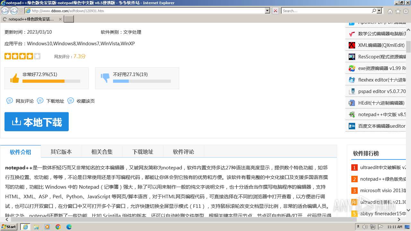Switch to the 其它版本 tab
This screenshot has width=411, height=231.
[x=61, y=152]
